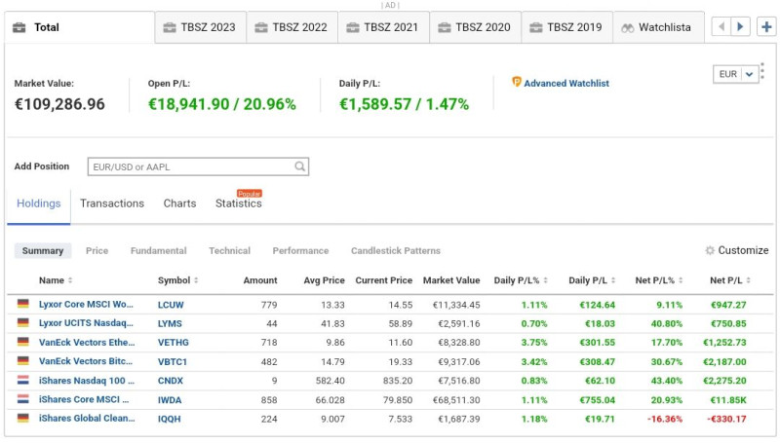Switch to the Candlestick Patterns view

coord(396,251)
